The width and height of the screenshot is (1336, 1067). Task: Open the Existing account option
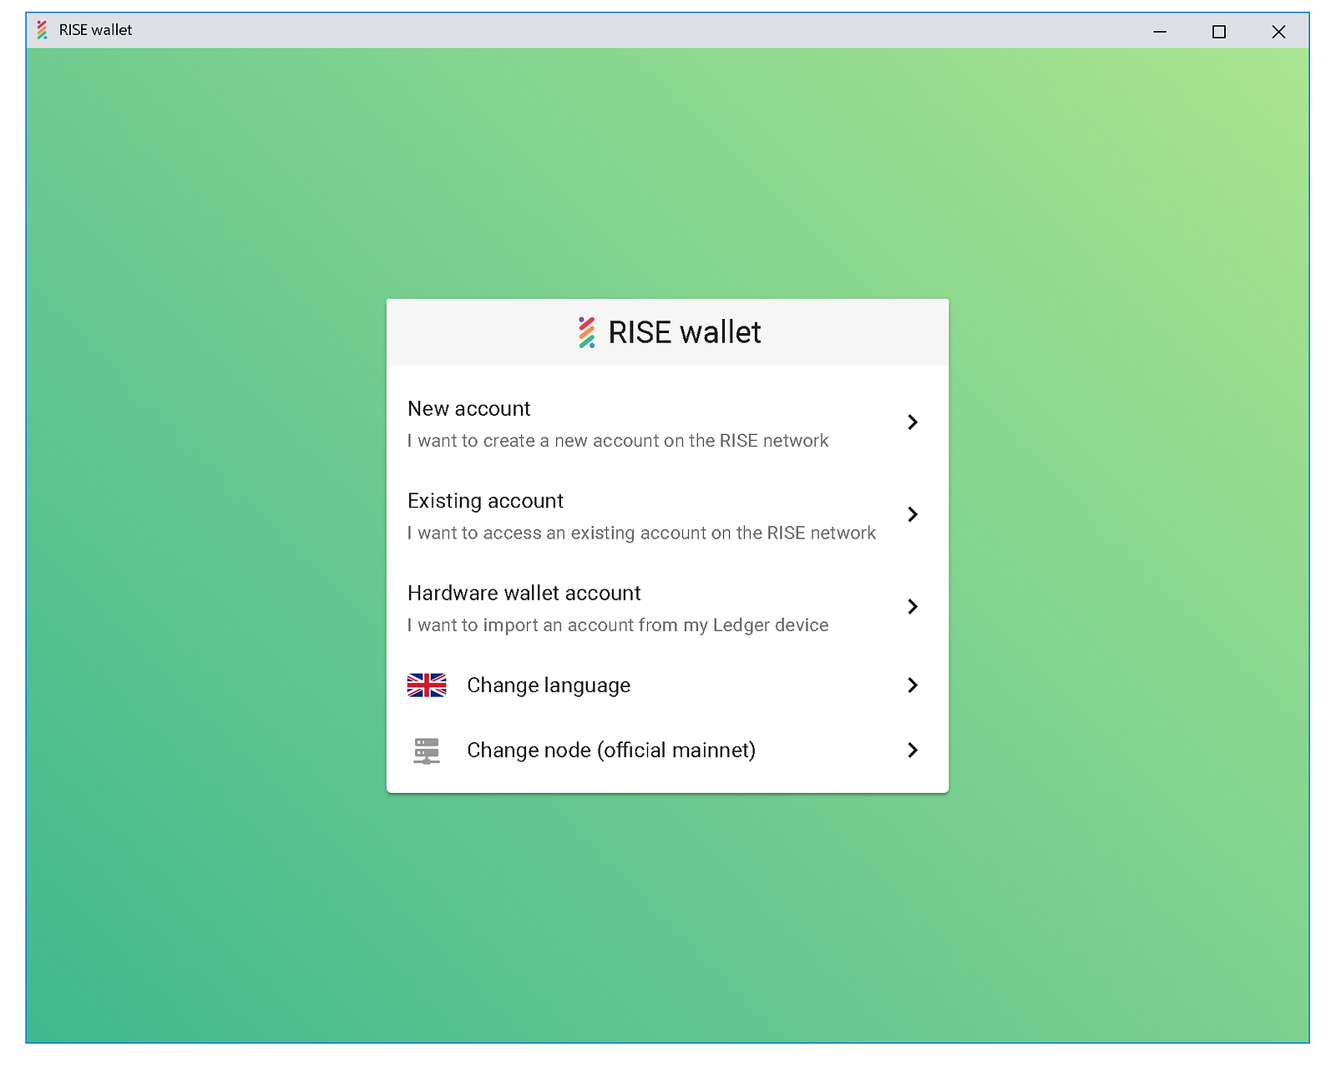(667, 515)
